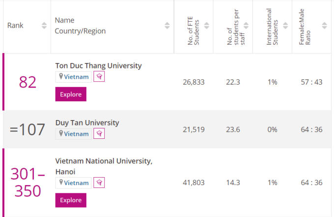This screenshot has width=334, height=217.
Task: Sort by Female:Male Ratio column
Action: pos(324,26)
